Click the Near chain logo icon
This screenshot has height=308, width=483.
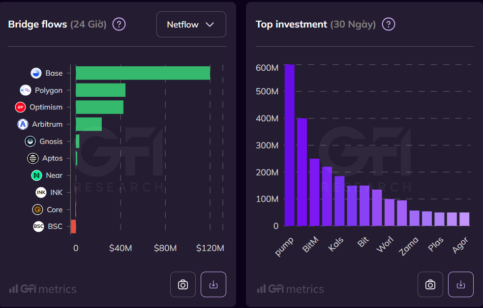37,175
